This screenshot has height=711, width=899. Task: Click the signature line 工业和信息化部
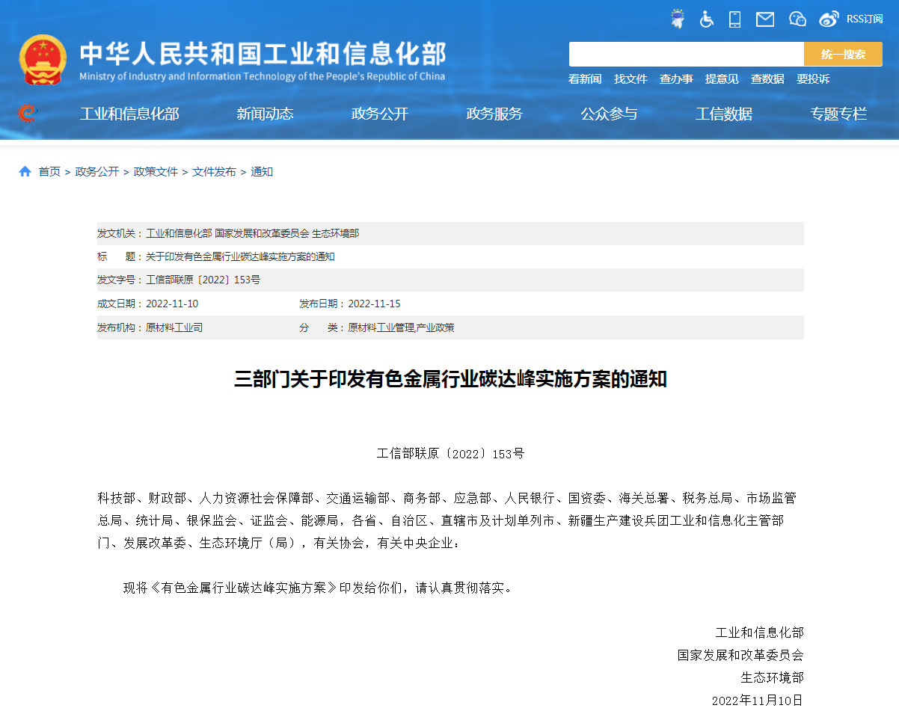tap(760, 632)
